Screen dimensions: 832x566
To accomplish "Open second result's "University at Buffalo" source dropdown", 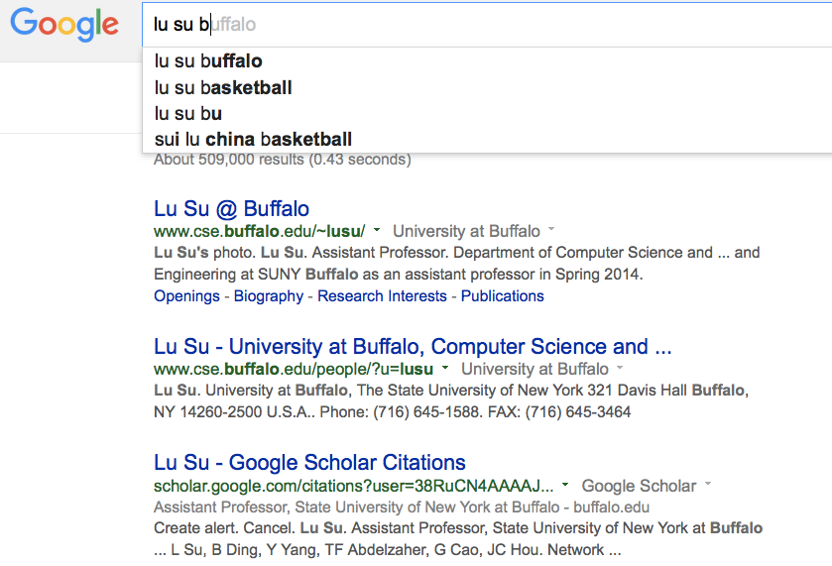I will coord(618,370).
